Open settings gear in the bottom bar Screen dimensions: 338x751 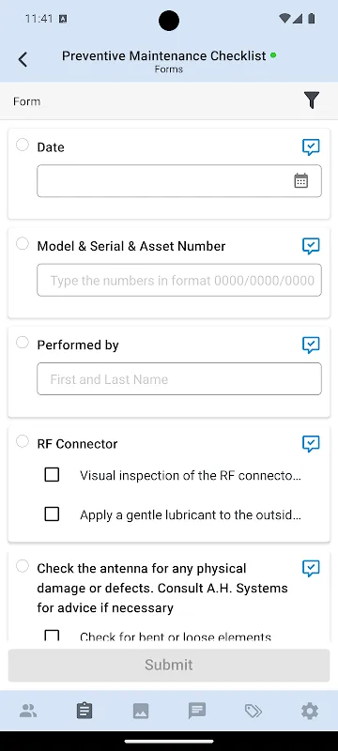[x=310, y=711]
